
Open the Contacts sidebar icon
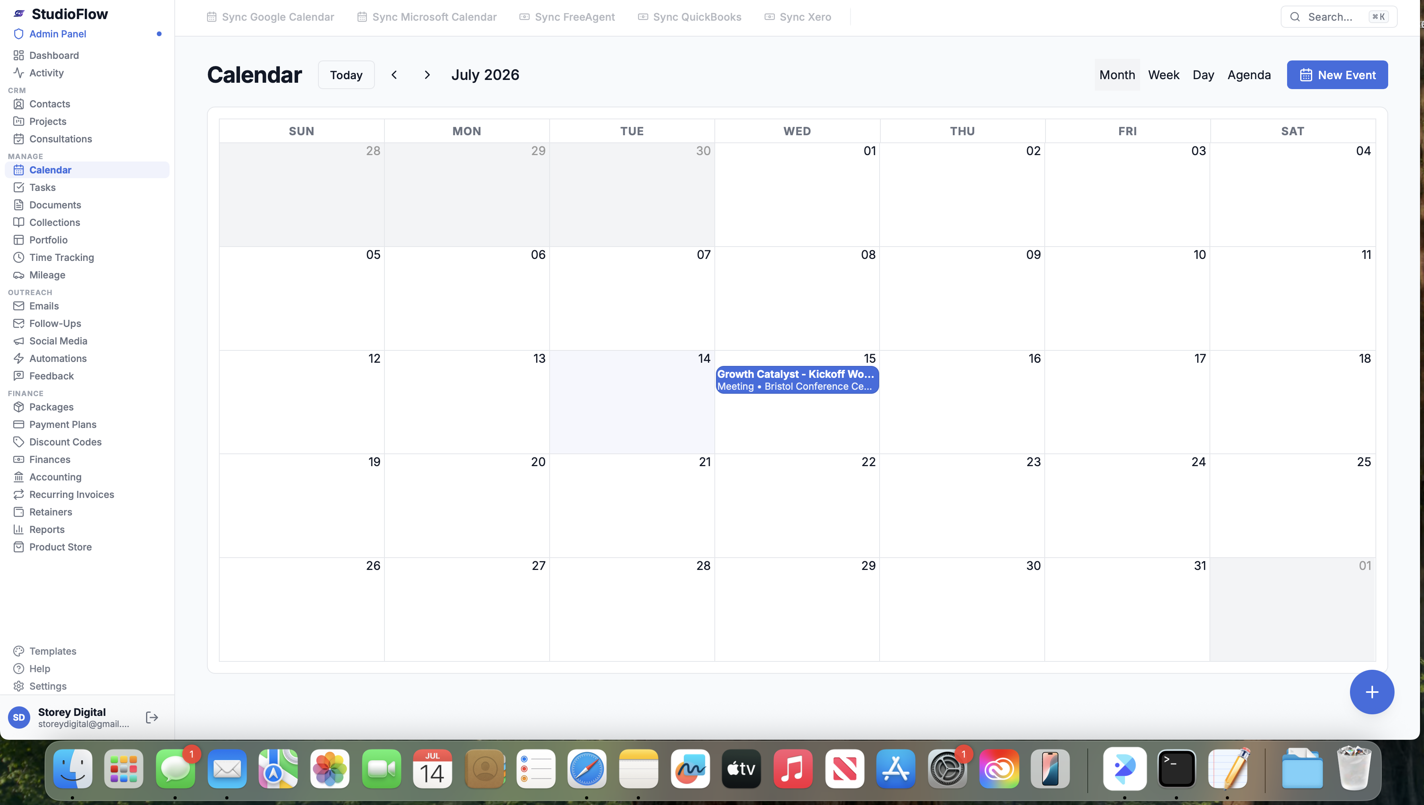pyautogui.click(x=19, y=104)
